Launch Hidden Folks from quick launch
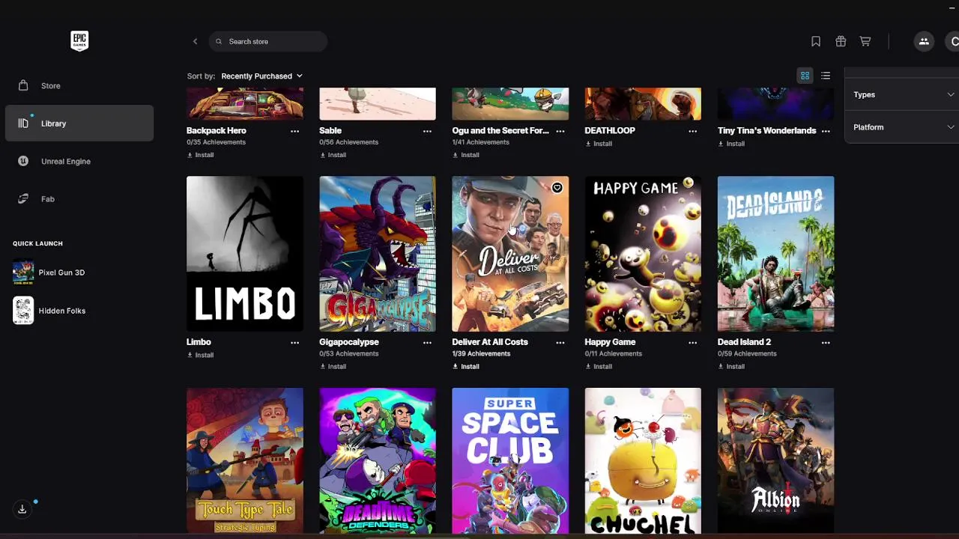Screen dimensions: 959x539 coord(49,311)
